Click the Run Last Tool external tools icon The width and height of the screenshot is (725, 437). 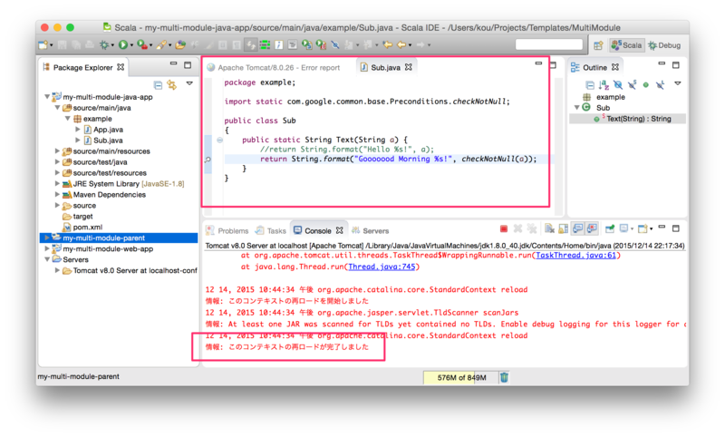coord(142,44)
